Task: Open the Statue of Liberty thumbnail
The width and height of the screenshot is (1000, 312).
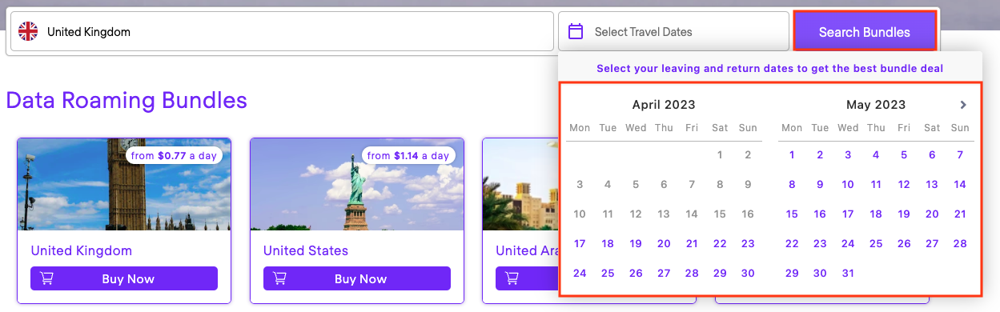Action: pos(357,184)
